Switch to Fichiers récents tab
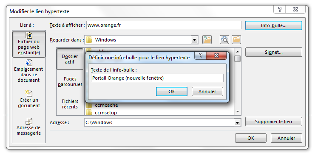Viewport: 315px width, 155px height. click(x=70, y=104)
